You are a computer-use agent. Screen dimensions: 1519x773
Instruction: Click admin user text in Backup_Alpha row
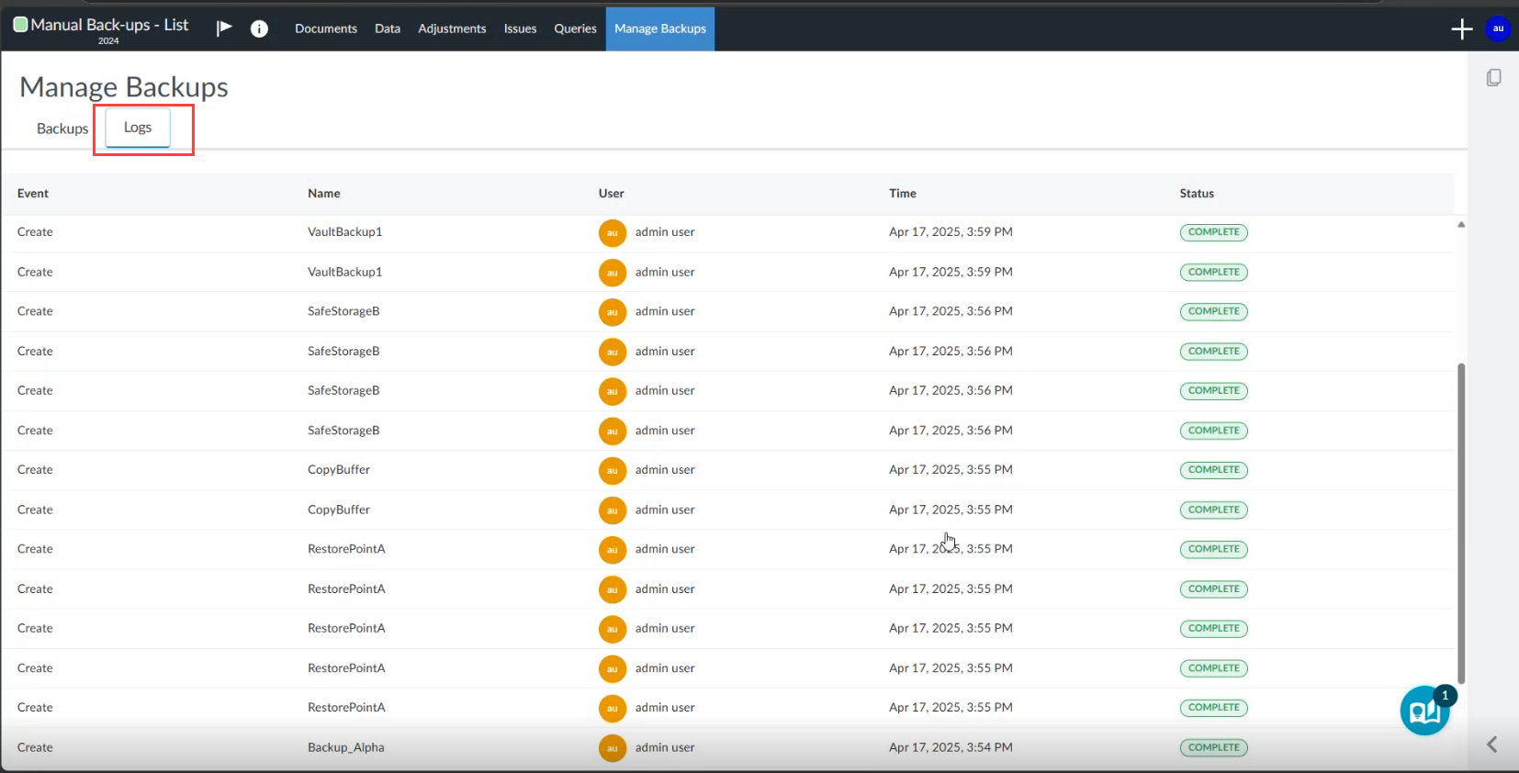(665, 747)
